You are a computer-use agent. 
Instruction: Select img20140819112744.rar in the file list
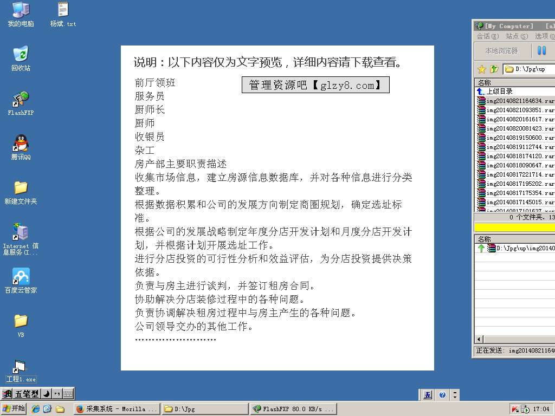click(x=515, y=147)
